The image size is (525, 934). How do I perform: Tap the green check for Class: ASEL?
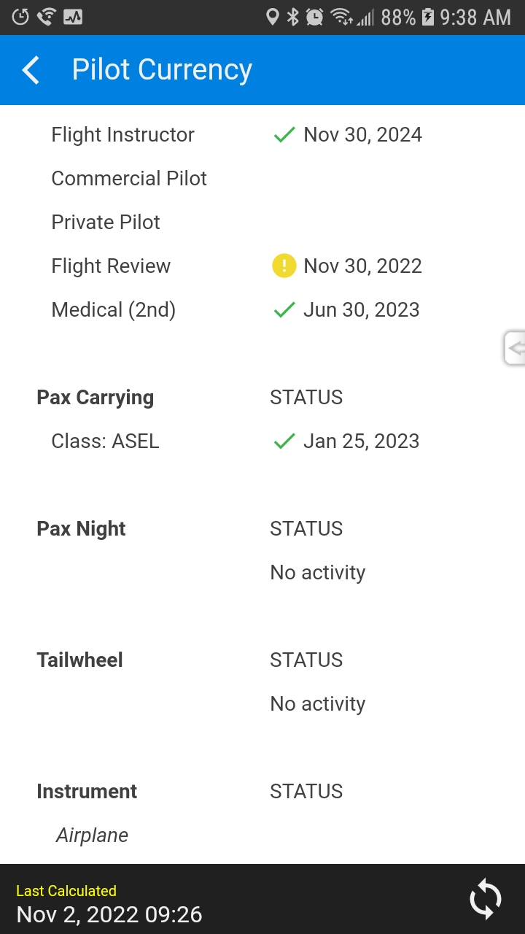(x=284, y=441)
